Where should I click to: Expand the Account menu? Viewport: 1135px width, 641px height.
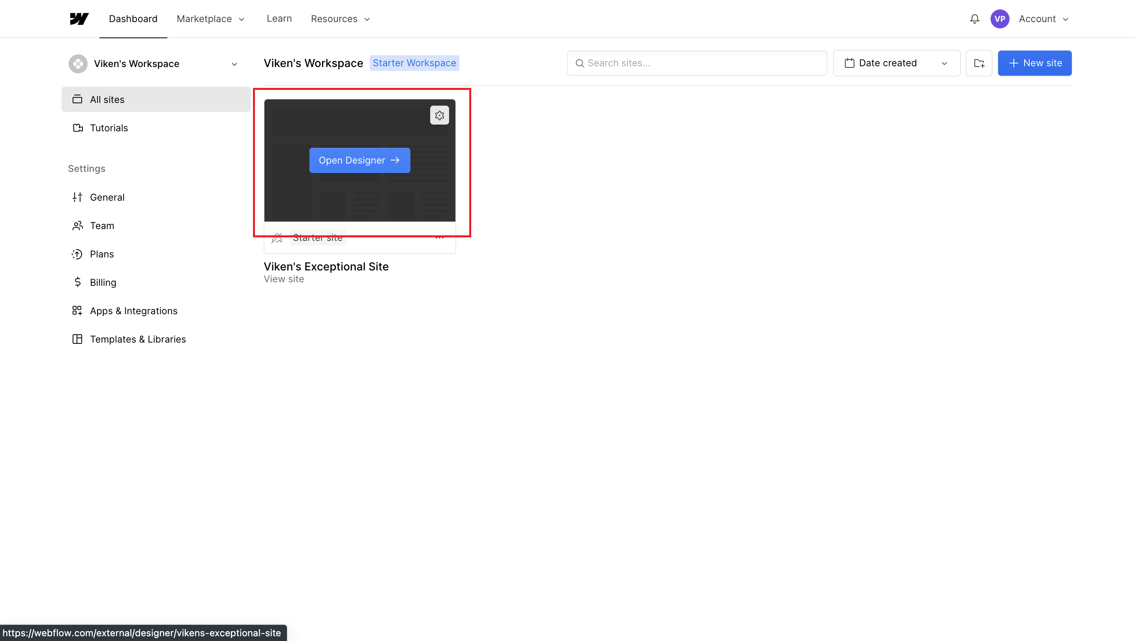pyautogui.click(x=1043, y=19)
